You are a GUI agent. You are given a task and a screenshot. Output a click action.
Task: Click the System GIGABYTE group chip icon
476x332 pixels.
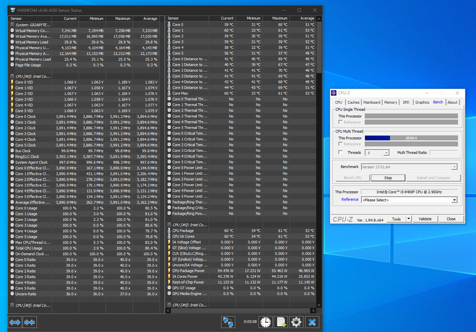coord(12,25)
